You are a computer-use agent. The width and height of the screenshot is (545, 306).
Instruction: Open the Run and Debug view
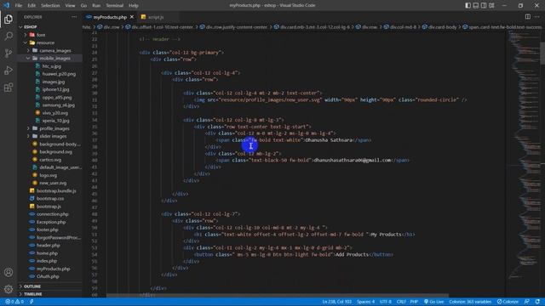(9, 70)
